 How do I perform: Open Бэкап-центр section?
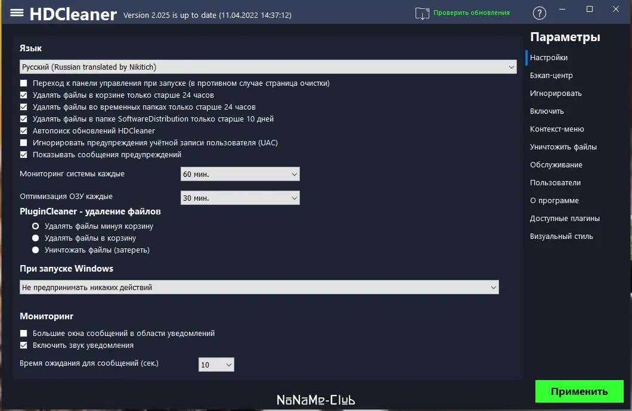pos(551,75)
